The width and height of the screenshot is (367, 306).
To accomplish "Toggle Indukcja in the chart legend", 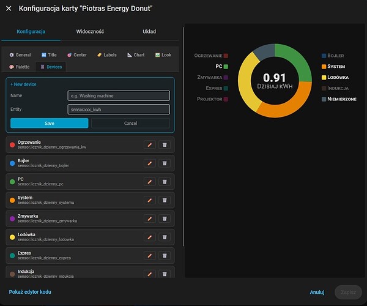I will [x=335, y=88].
